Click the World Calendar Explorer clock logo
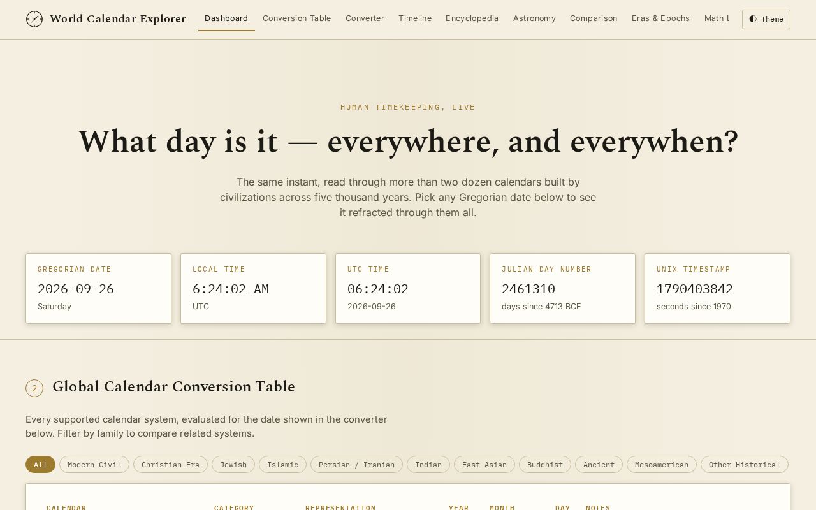Viewport: 816px width, 510px height. pyautogui.click(x=34, y=19)
